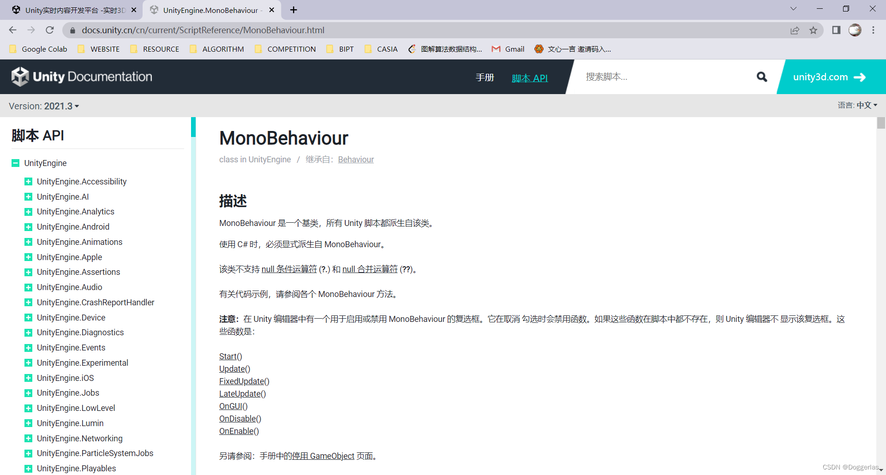
Task: Switch to the Unity实时内容开发平台 browser tab
Action: click(x=74, y=10)
